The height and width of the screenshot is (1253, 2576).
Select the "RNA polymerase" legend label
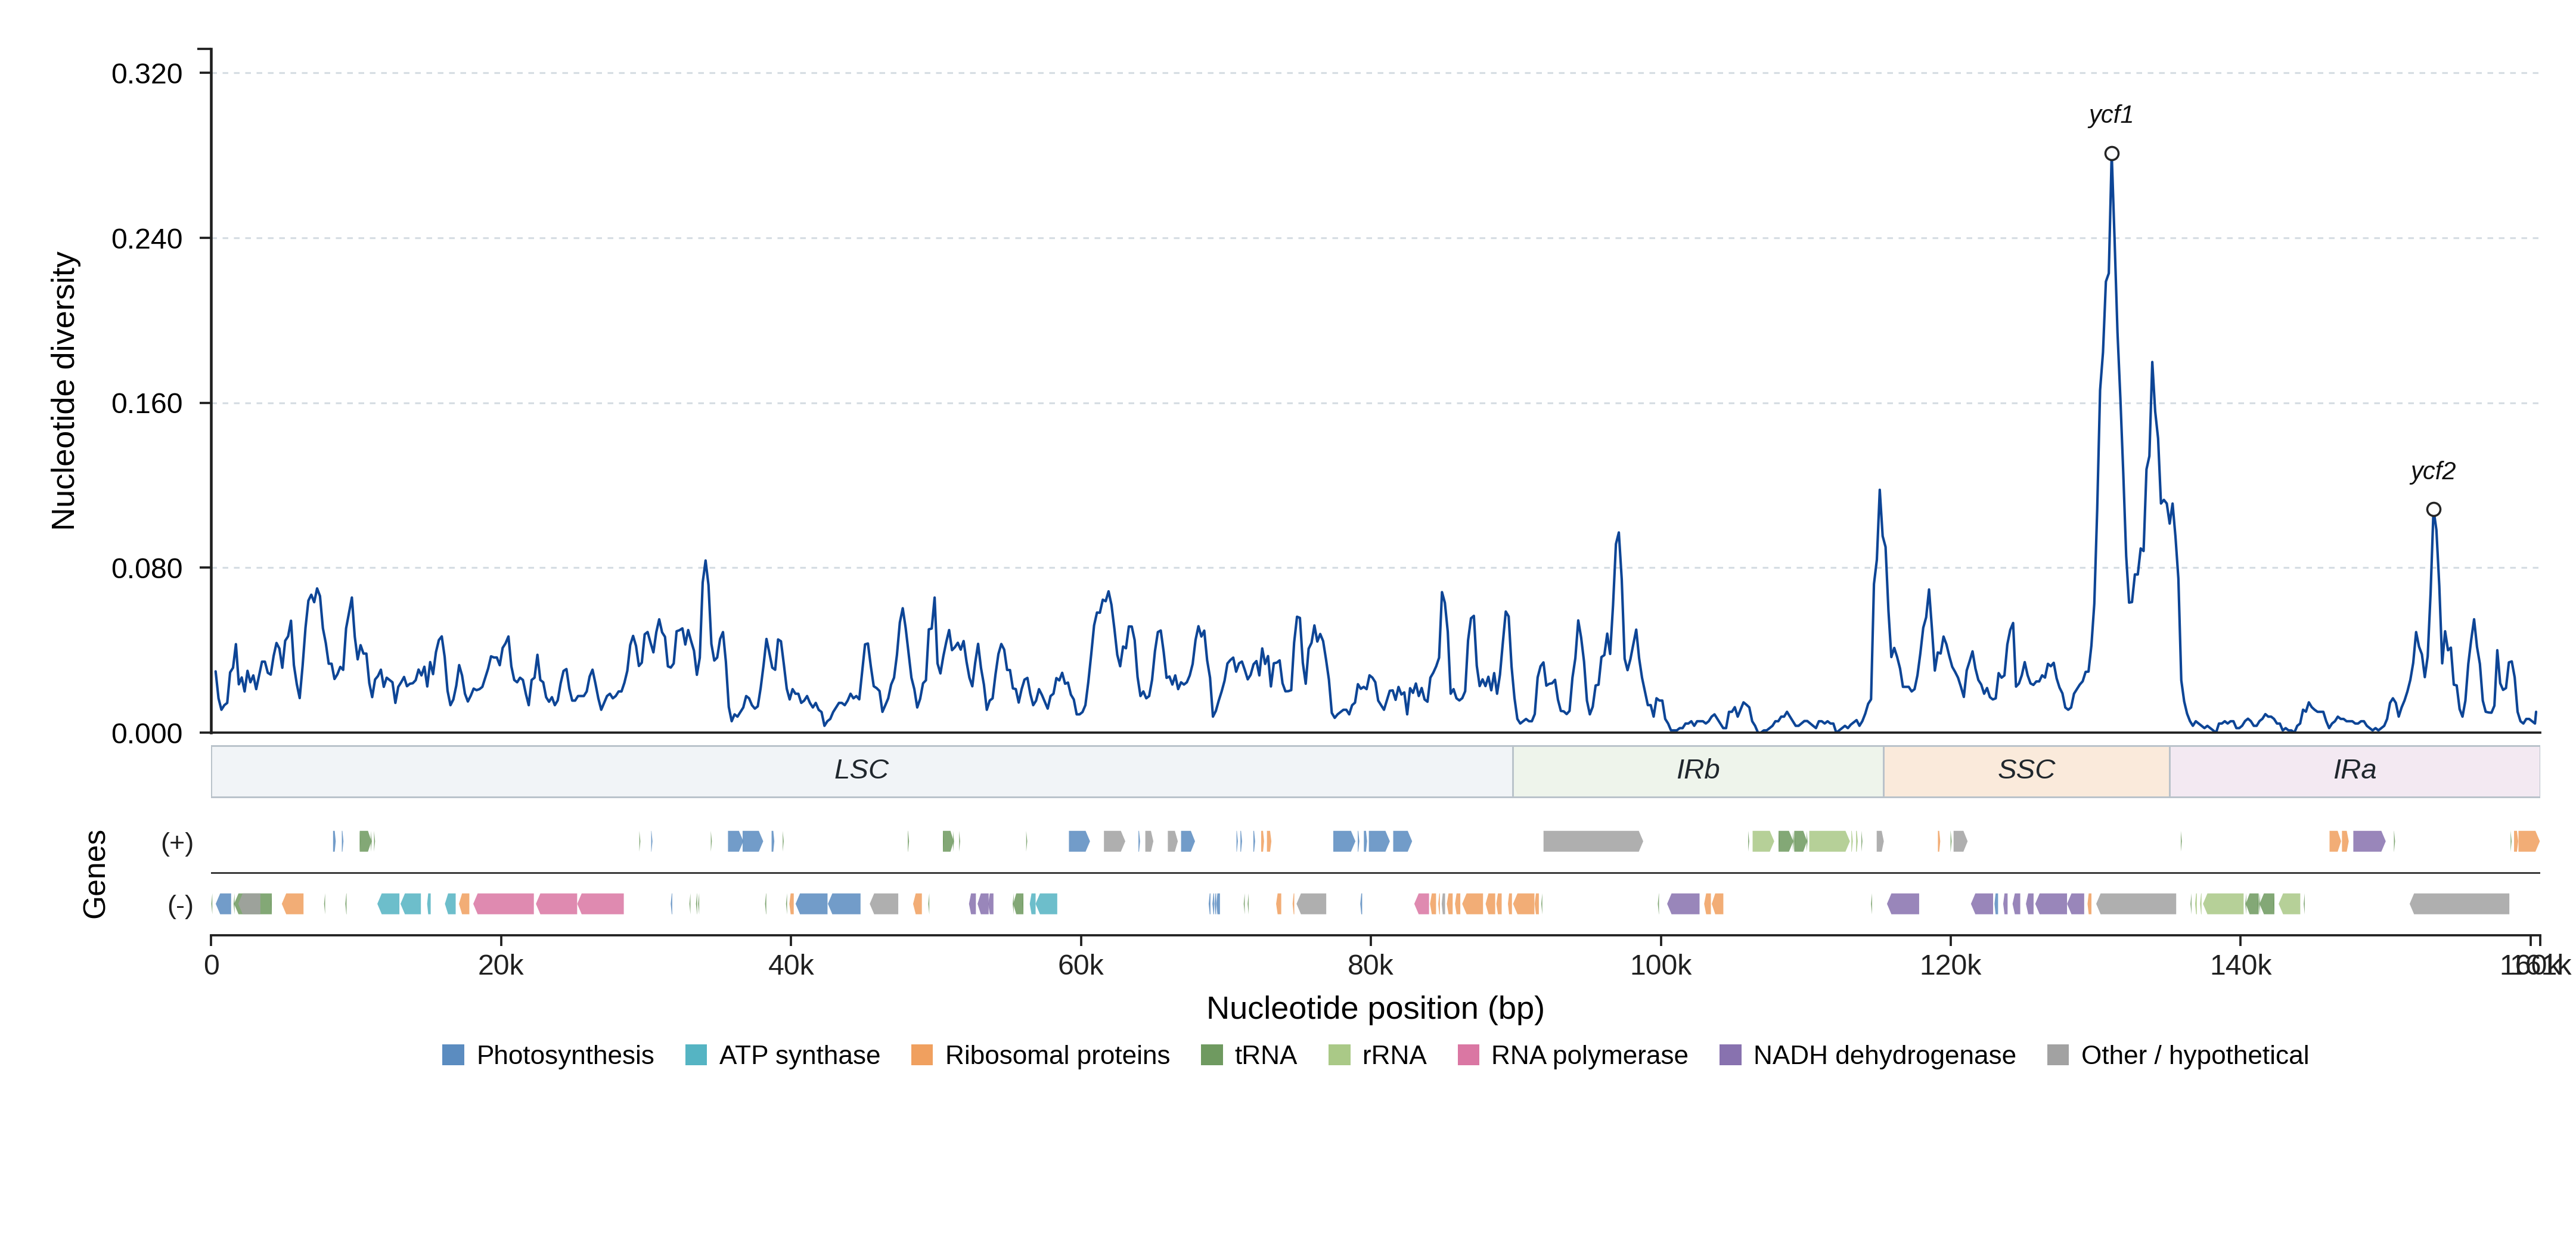click(x=1589, y=1055)
